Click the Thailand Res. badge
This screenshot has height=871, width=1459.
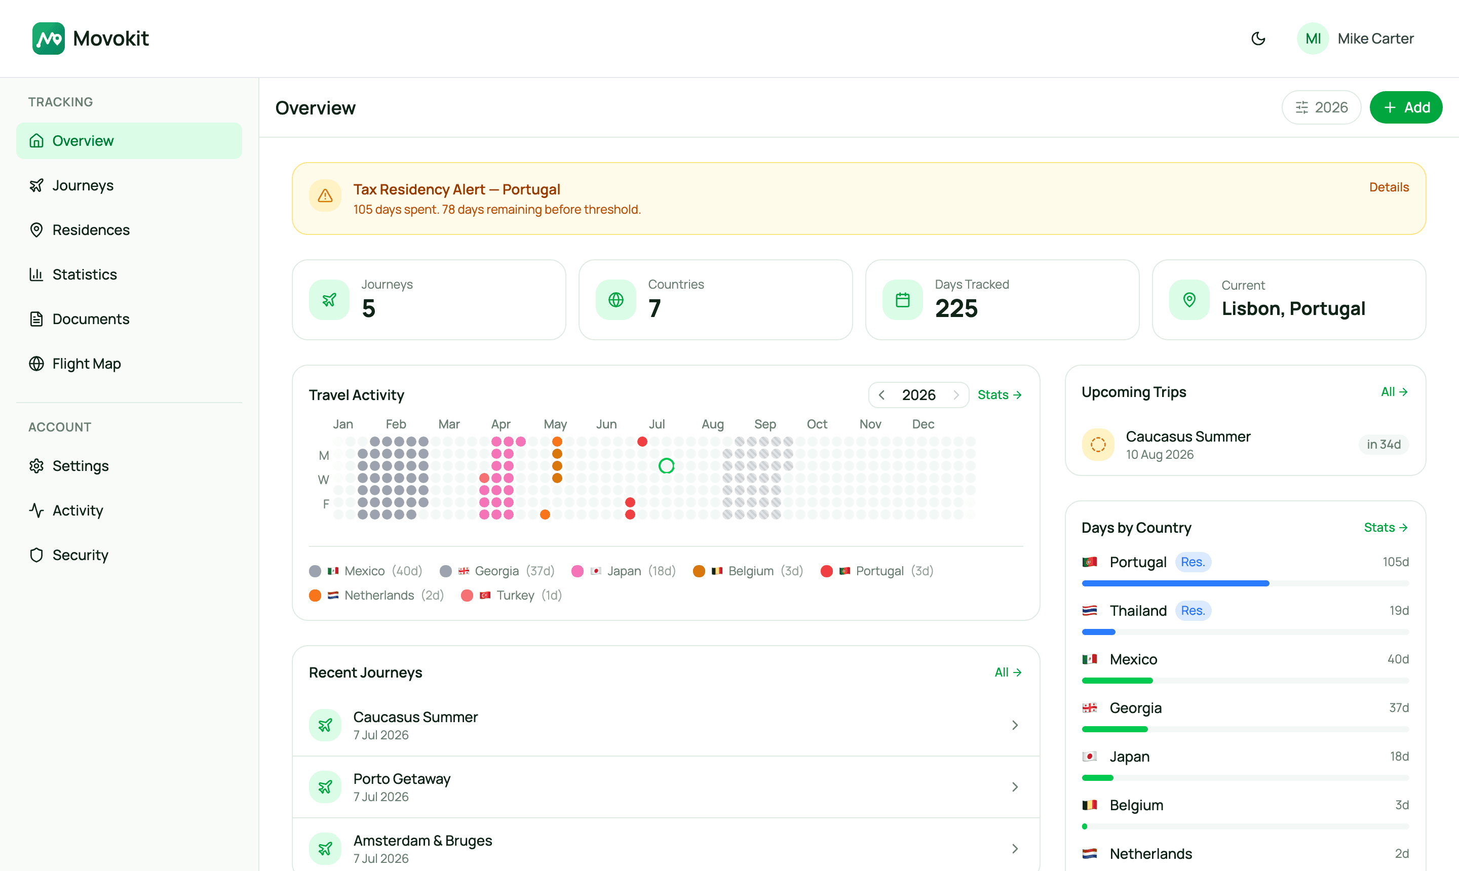coord(1193,611)
